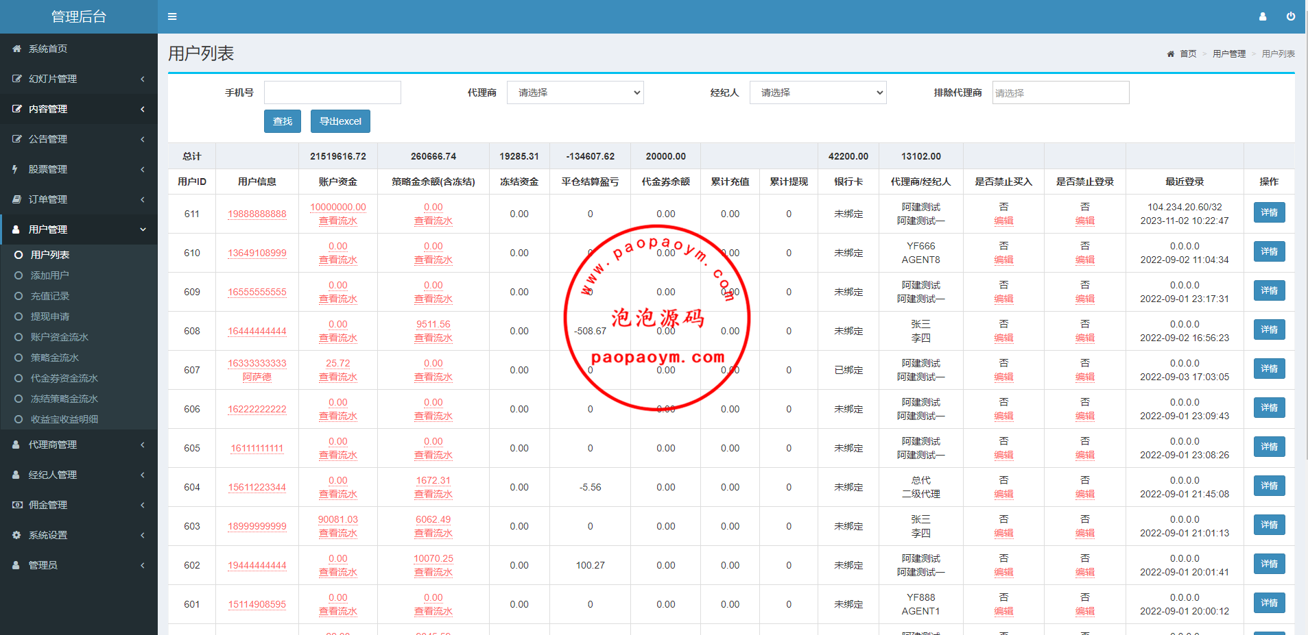Open the 经纪人管理 menu item
The height and width of the screenshot is (635, 1308).
click(79, 475)
